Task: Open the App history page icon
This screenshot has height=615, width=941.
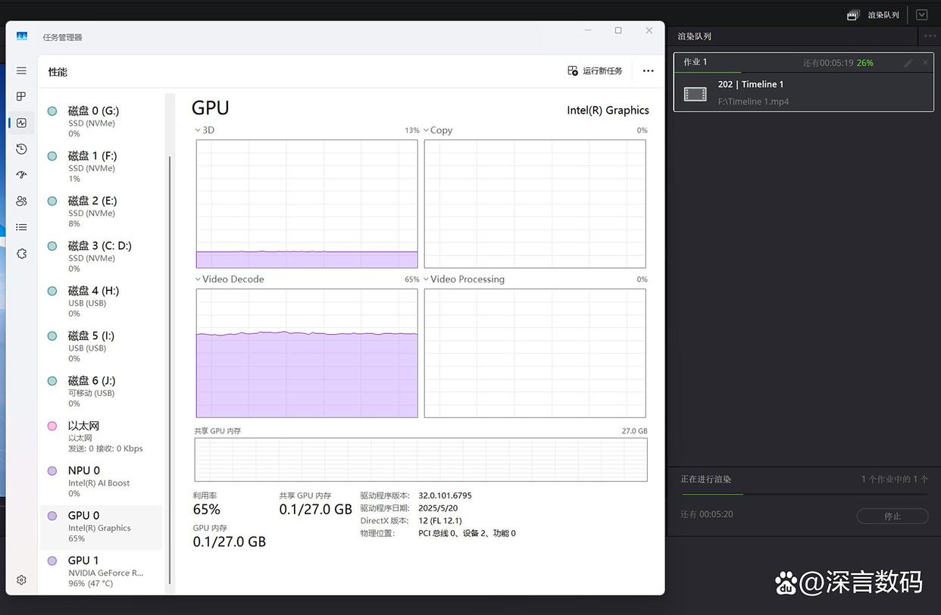Action: point(21,149)
